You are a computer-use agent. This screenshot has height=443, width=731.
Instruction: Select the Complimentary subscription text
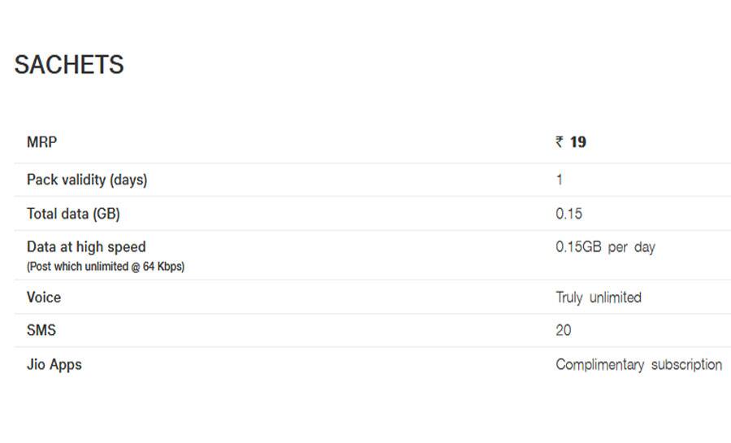pyautogui.click(x=638, y=365)
